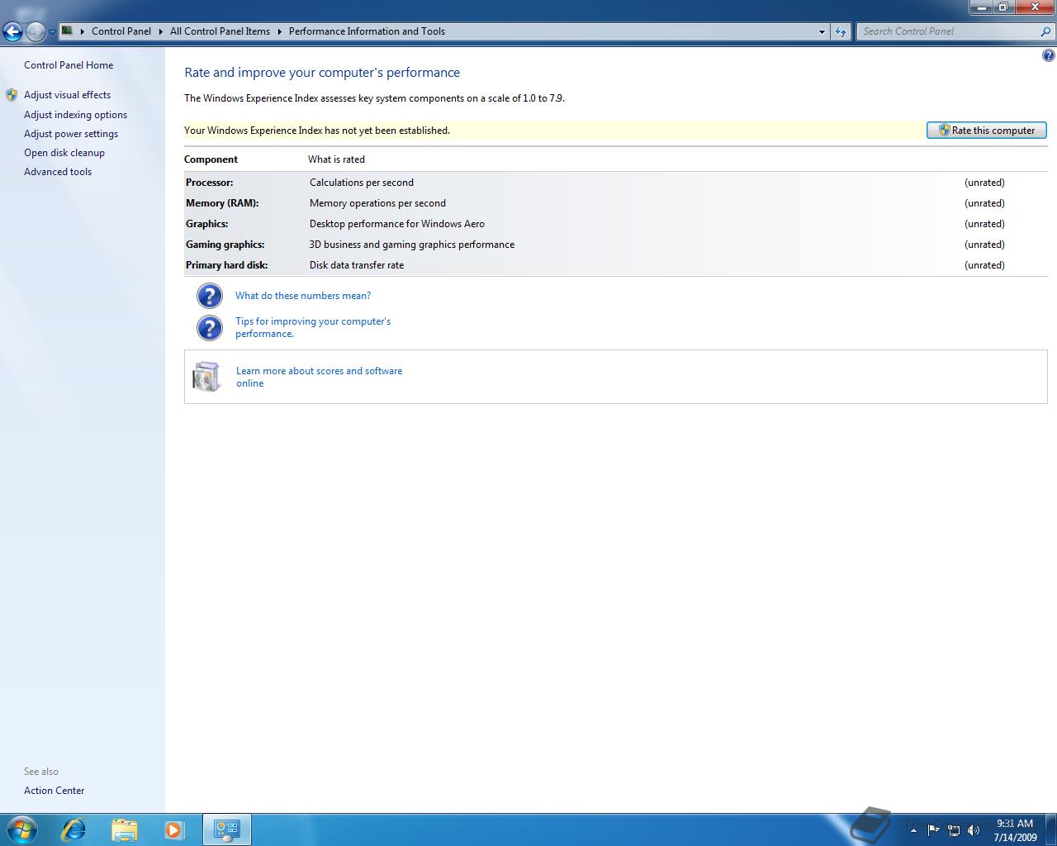Expand the arrow after All Control Panel Items

280,31
